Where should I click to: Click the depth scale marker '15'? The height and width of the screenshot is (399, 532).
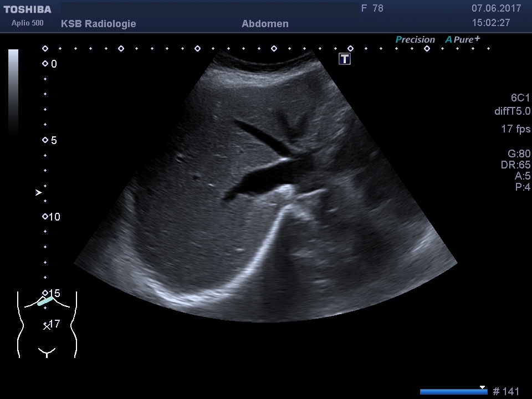(55, 293)
